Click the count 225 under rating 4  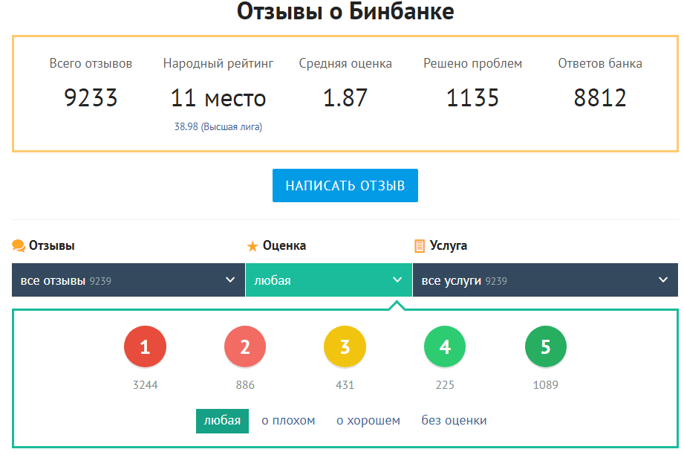tap(445, 385)
